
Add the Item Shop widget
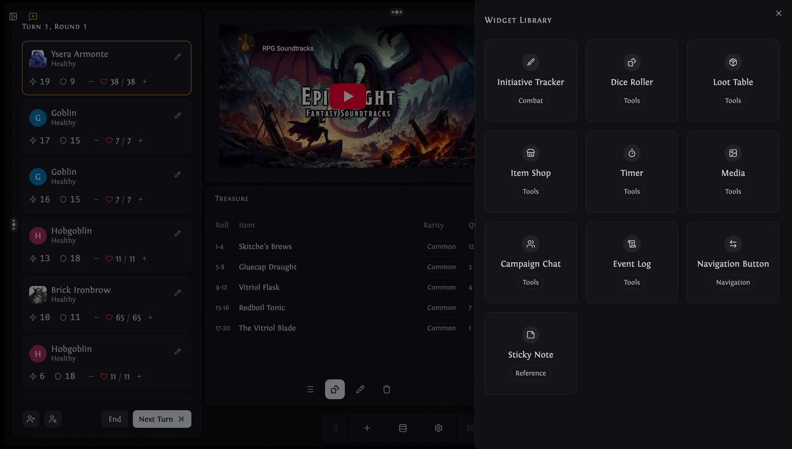(531, 172)
